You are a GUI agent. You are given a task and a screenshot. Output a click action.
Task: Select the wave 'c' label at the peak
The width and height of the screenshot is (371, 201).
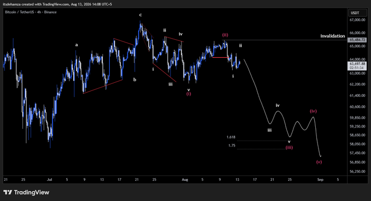pos(140,15)
